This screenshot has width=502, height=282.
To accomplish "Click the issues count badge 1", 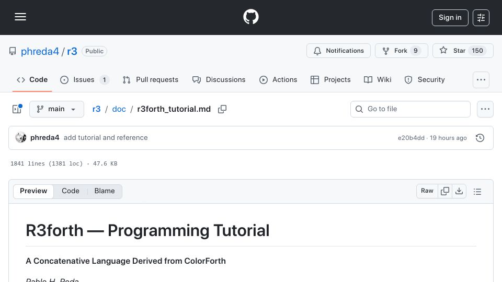I will (x=105, y=79).
